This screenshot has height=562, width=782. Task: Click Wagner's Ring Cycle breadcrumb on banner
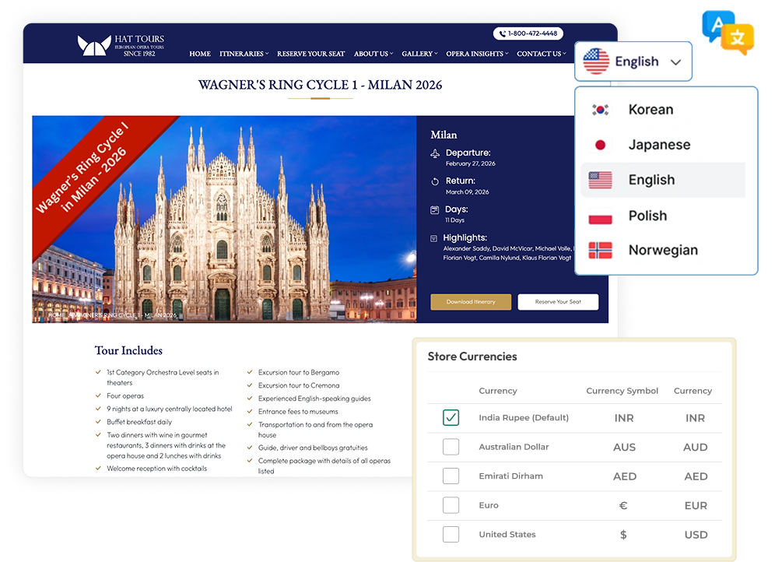[x=124, y=315]
